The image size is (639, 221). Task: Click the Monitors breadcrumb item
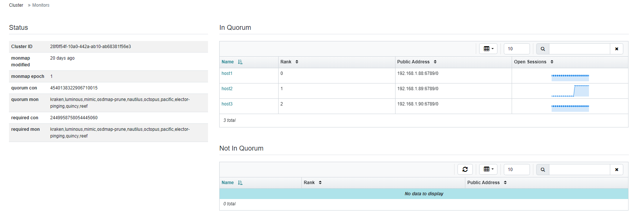41,5
